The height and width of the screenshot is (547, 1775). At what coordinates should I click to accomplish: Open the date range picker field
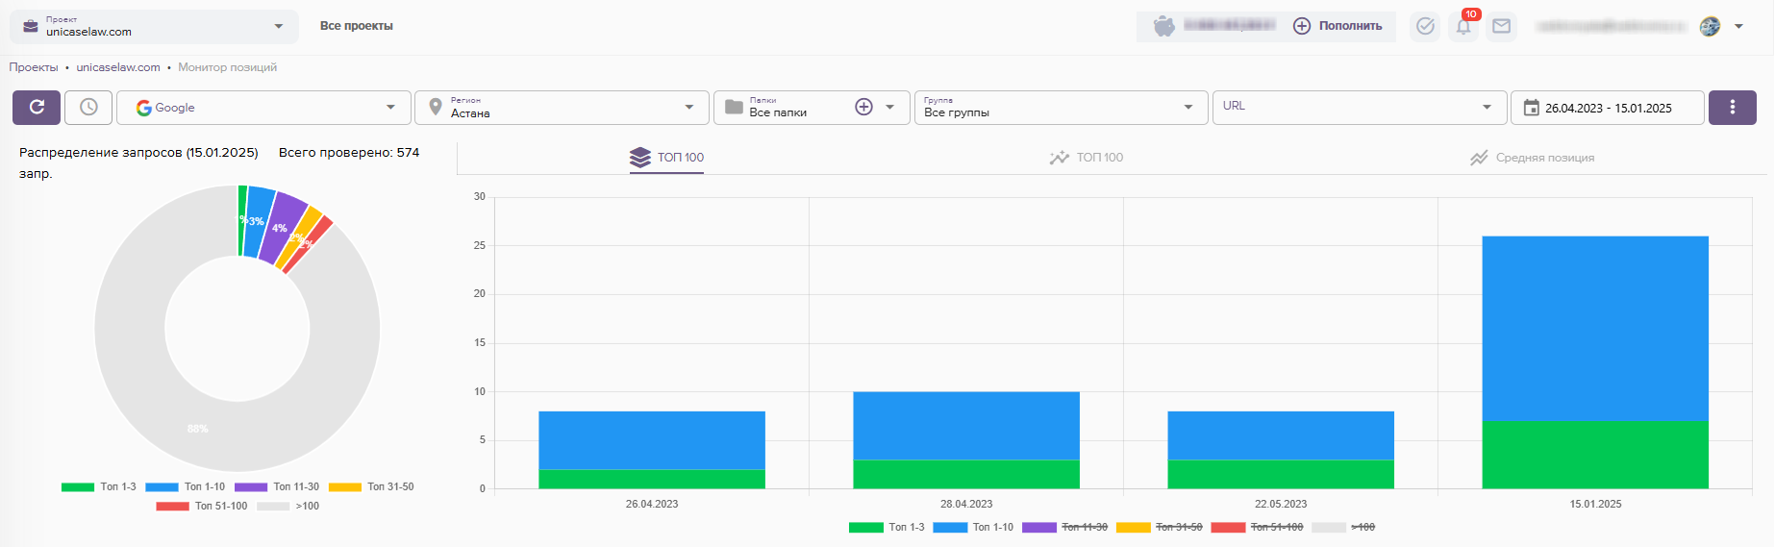click(1607, 108)
